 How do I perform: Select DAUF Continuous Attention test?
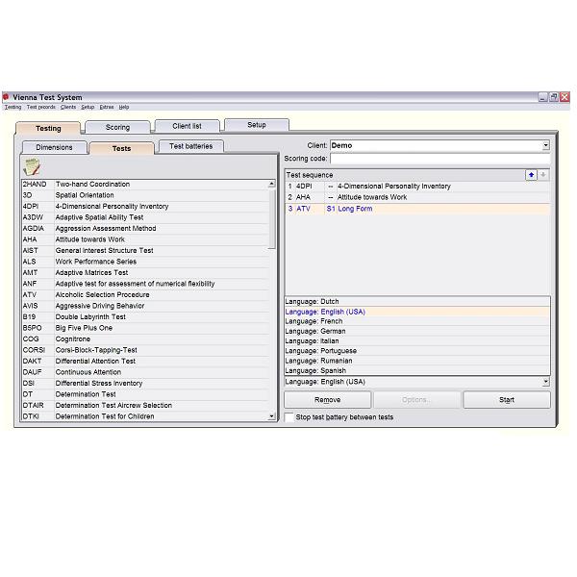145,372
